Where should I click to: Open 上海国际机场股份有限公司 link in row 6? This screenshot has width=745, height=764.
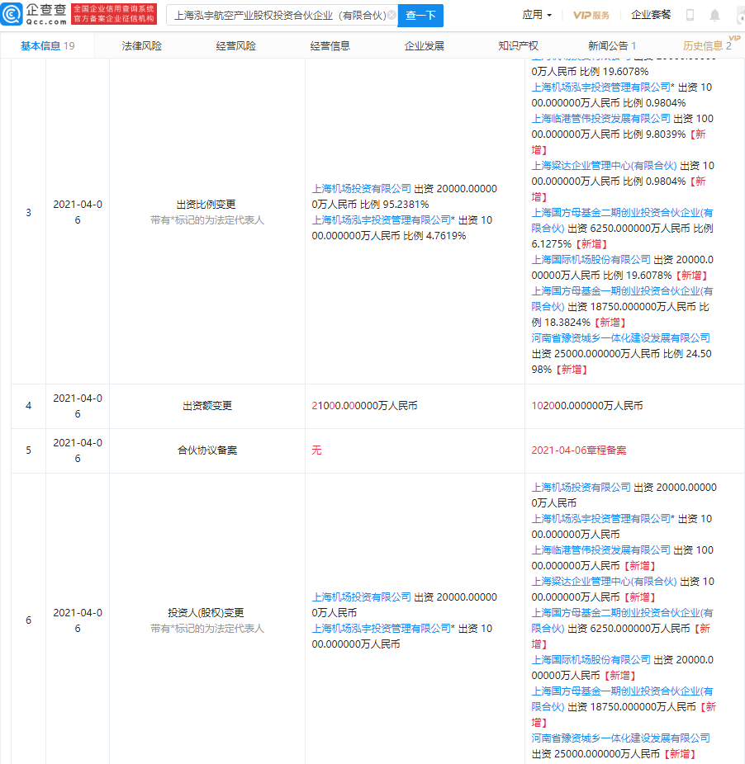[x=591, y=660]
